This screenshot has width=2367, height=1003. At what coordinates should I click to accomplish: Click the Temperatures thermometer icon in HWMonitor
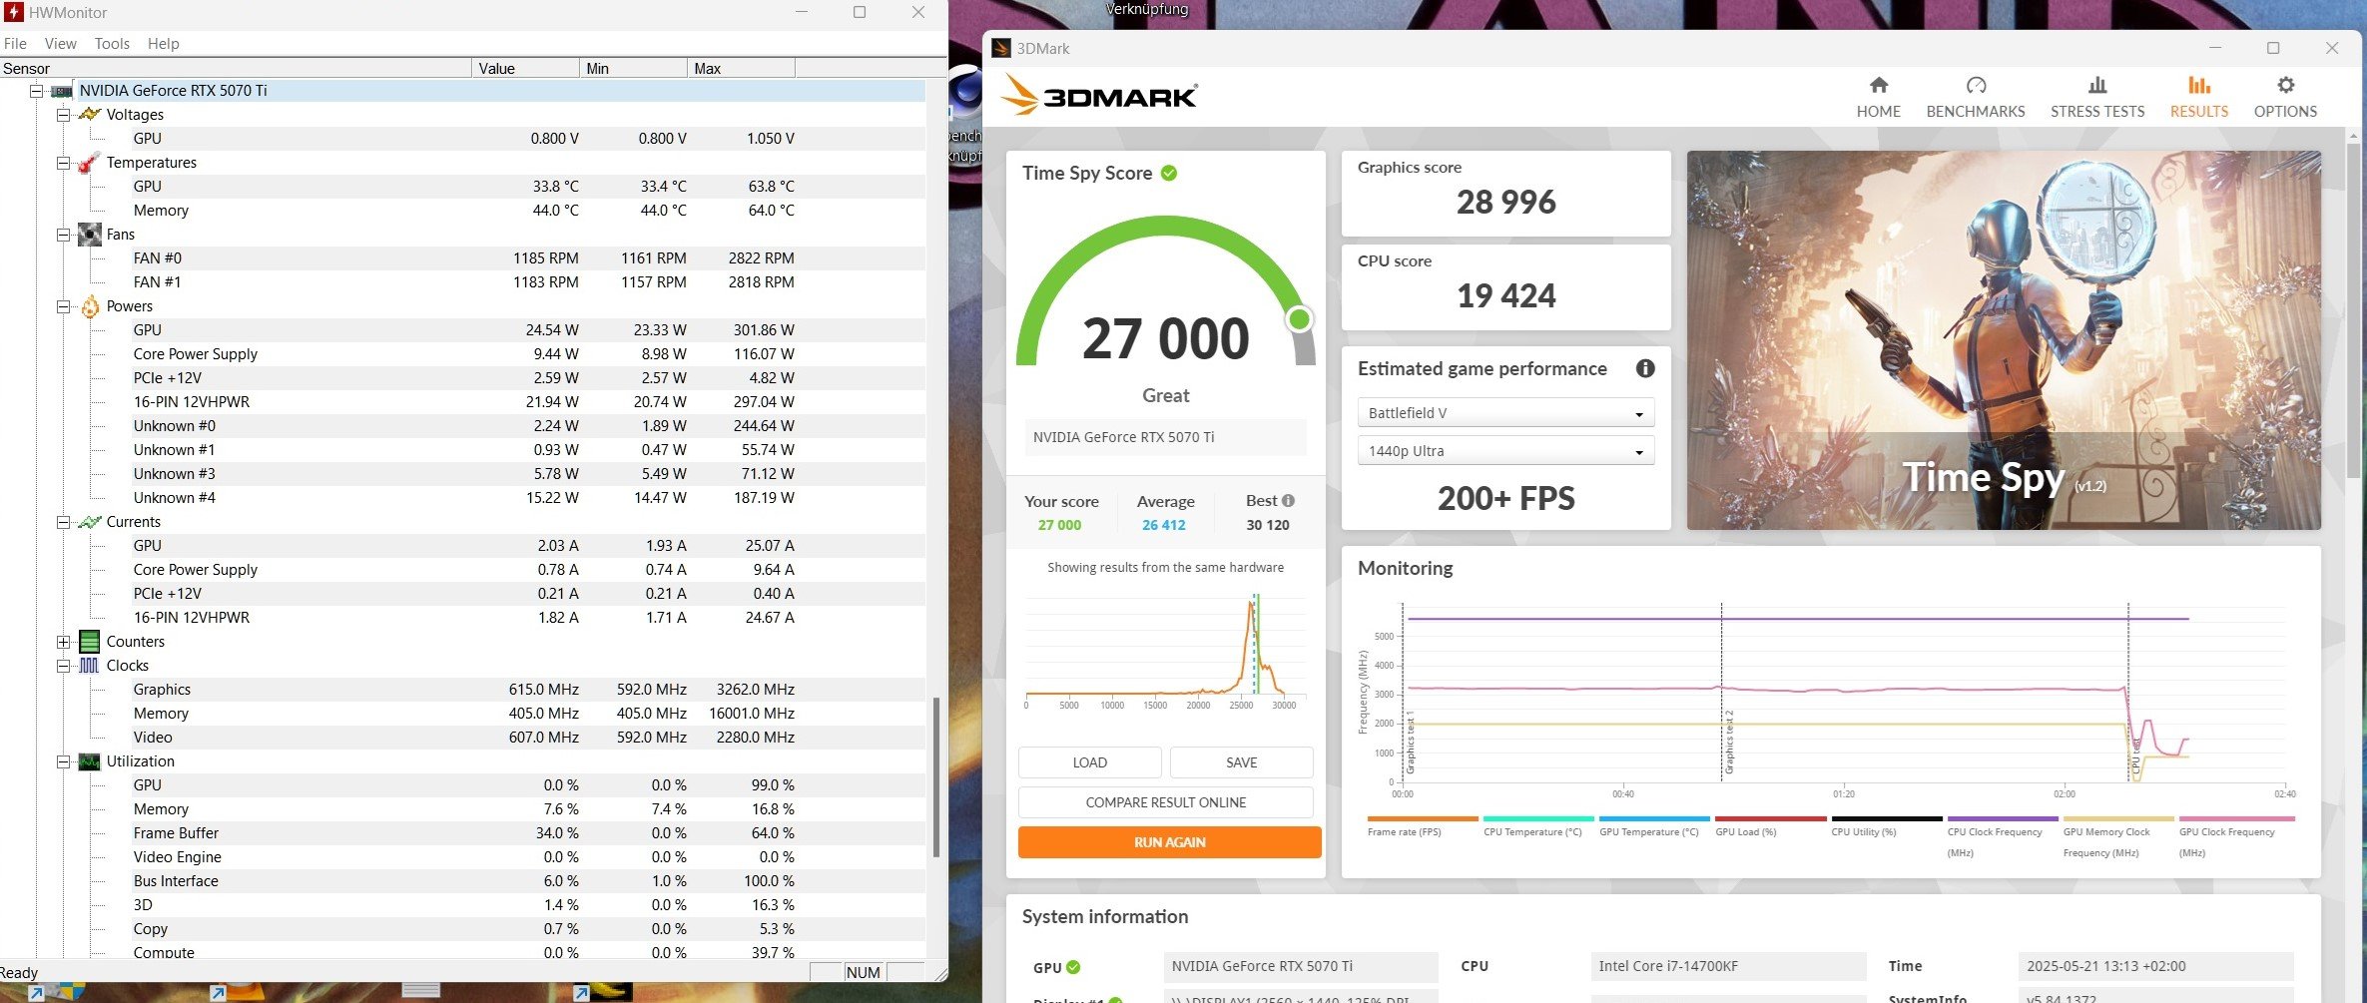[x=90, y=163]
